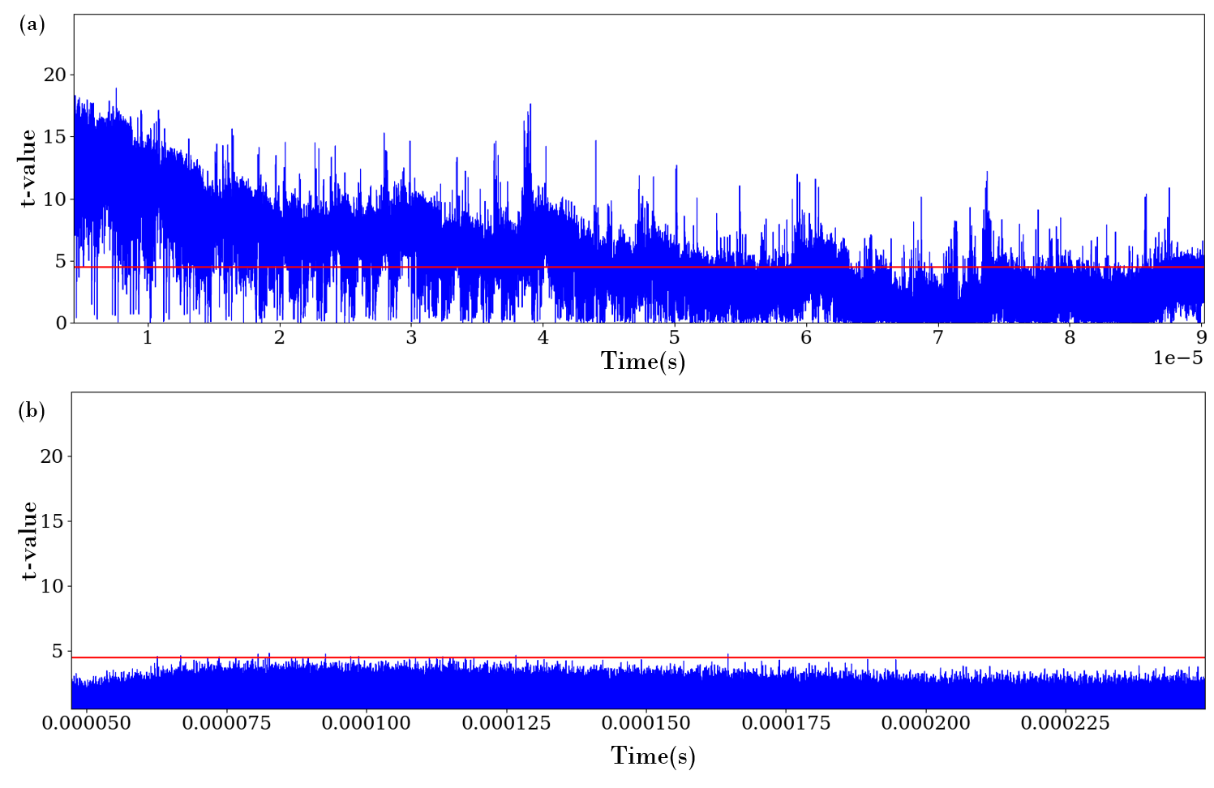Viewport: 1214px width, 788px height.
Task: Click the 0.000125 time tick label
Action: click(507, 722)
